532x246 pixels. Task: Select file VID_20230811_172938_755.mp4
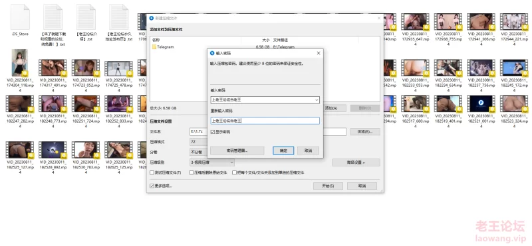[x=448, y=22]
